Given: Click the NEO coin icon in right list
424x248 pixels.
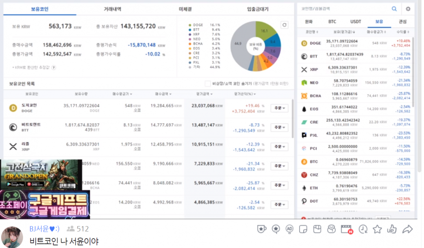Looking at the screenshot, I should click(x=304, y=83).
